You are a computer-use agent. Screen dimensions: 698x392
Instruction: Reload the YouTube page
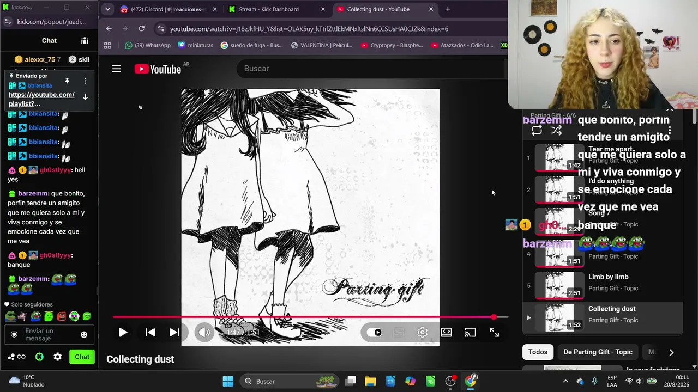(x=142, y=29)
